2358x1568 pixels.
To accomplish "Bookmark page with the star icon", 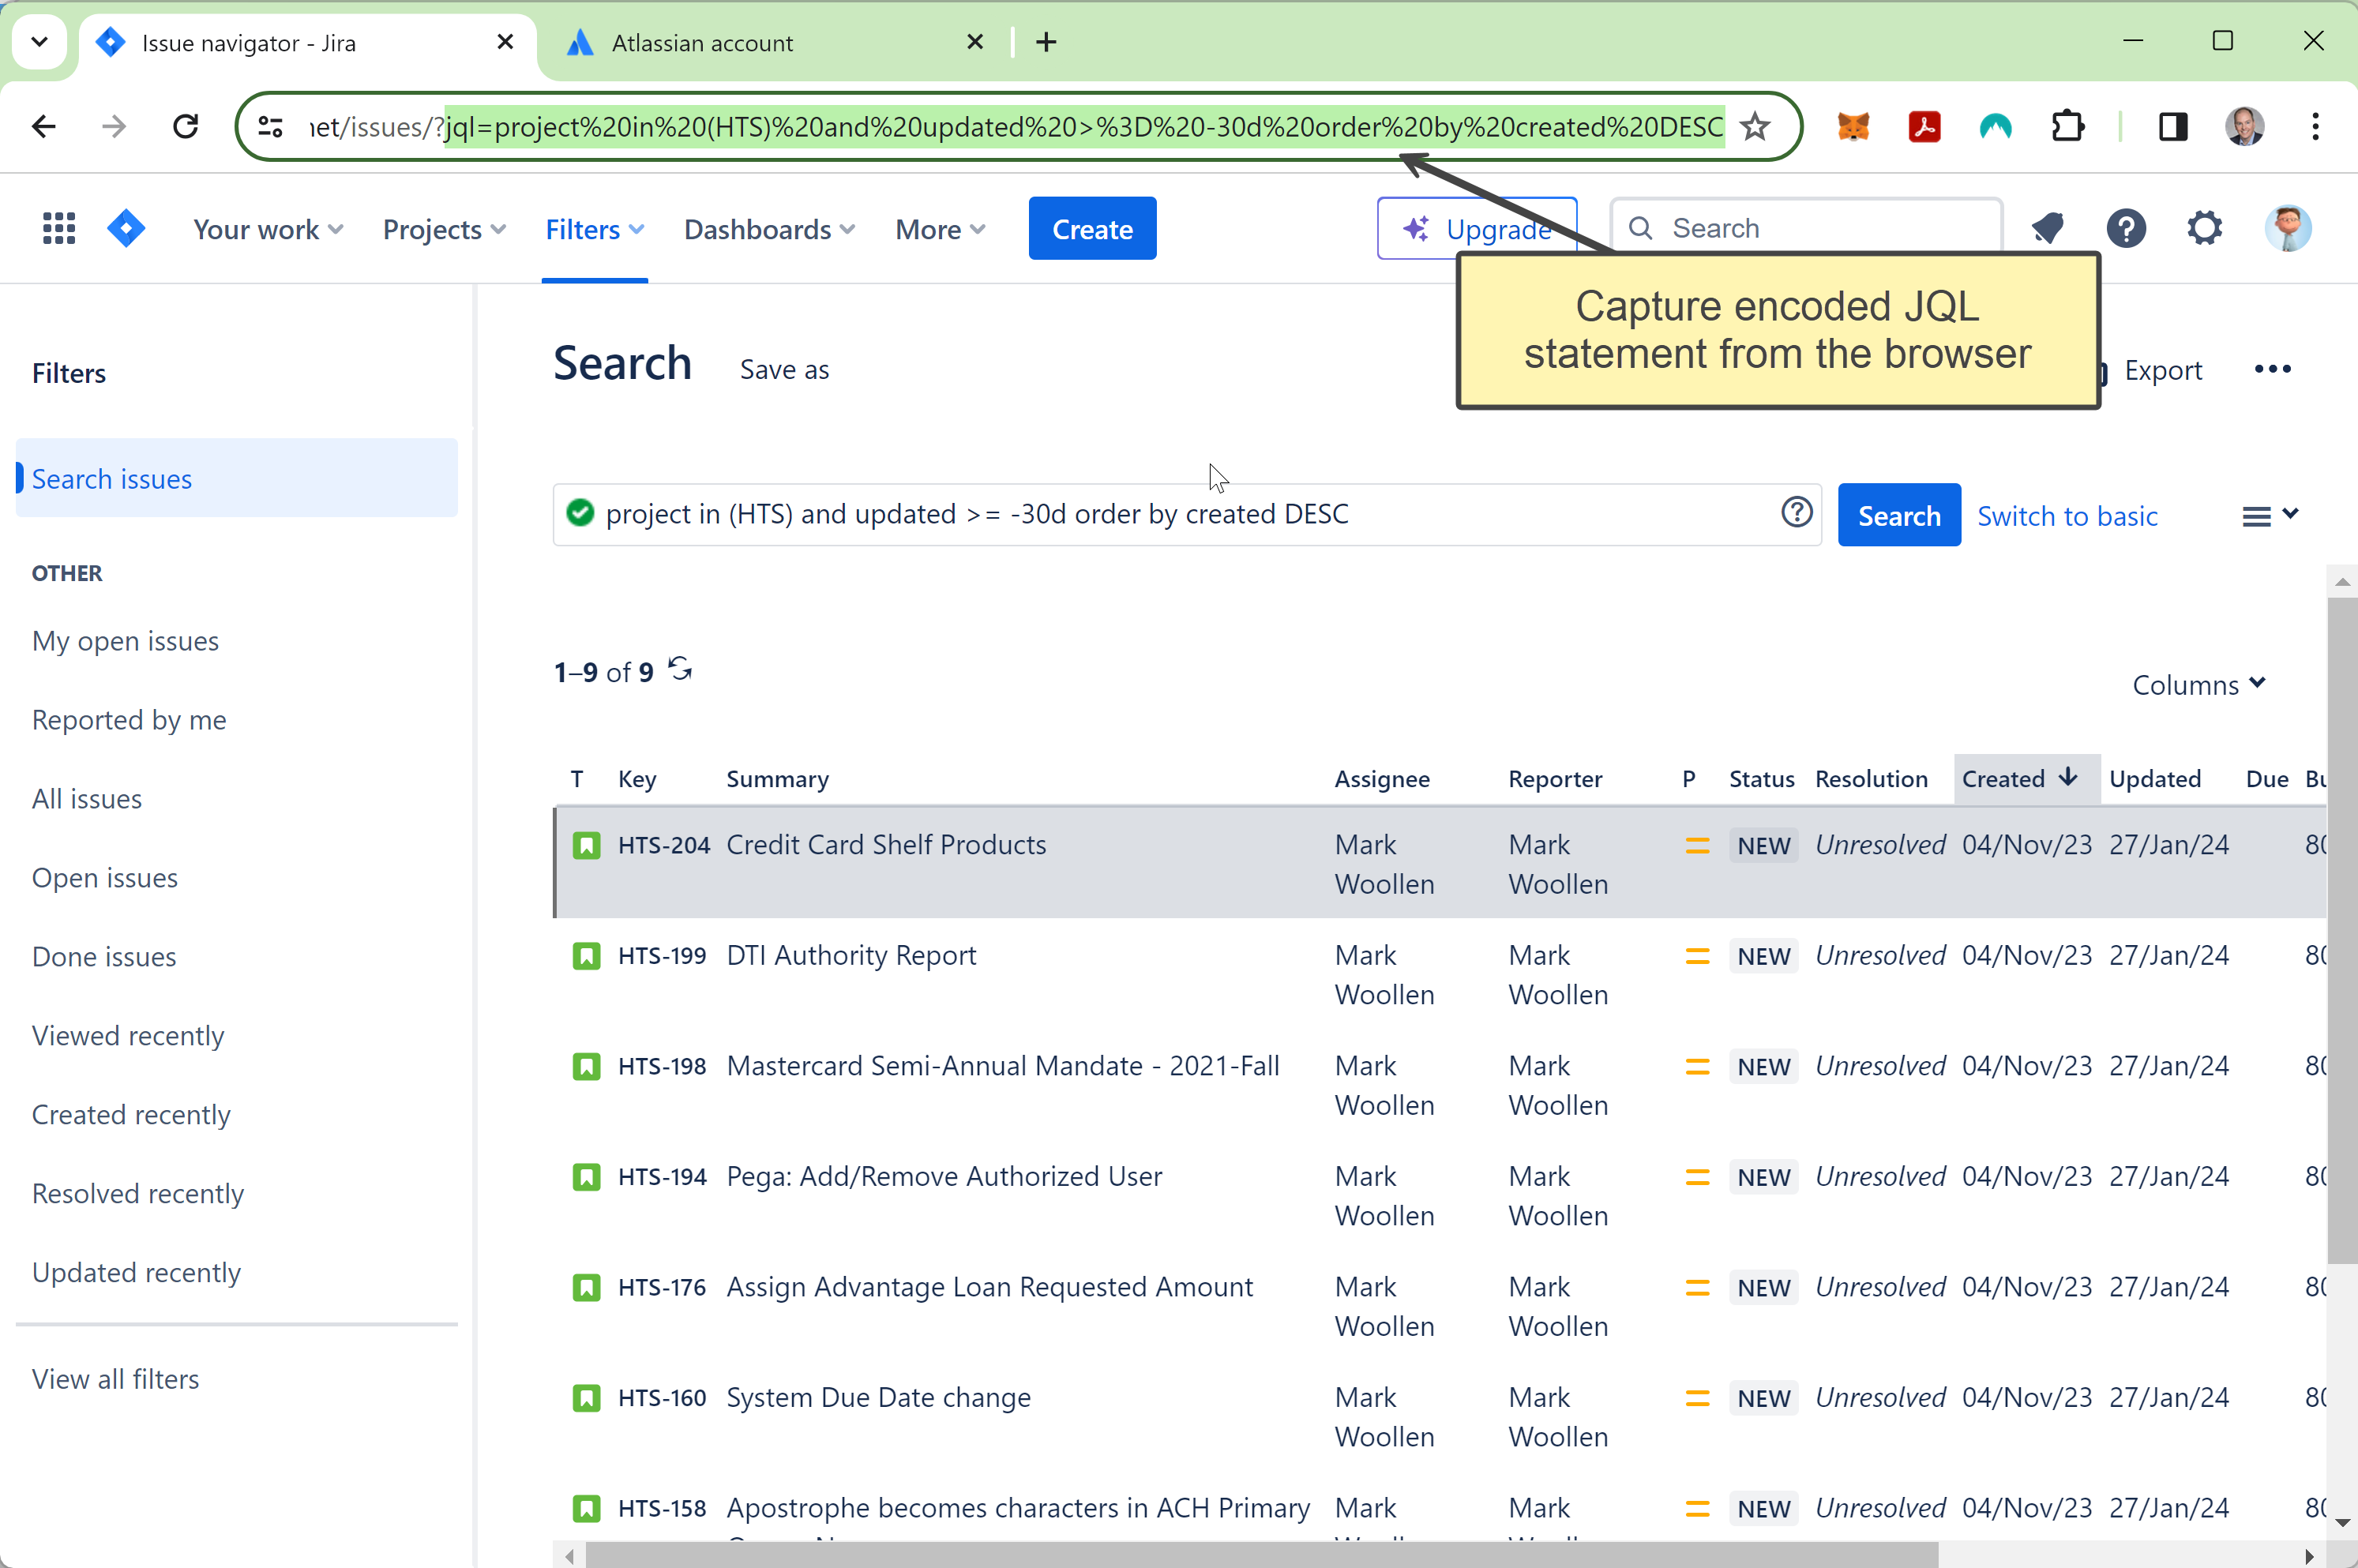I will pos(1755,127).
